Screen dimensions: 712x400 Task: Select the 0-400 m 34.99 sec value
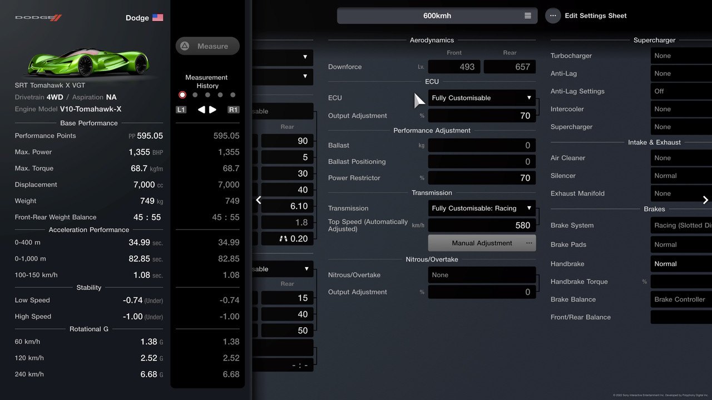146,243
